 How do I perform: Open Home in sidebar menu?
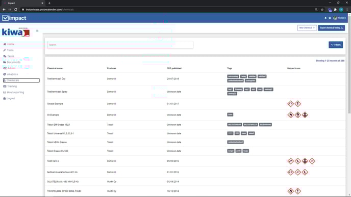coord(11,44)
